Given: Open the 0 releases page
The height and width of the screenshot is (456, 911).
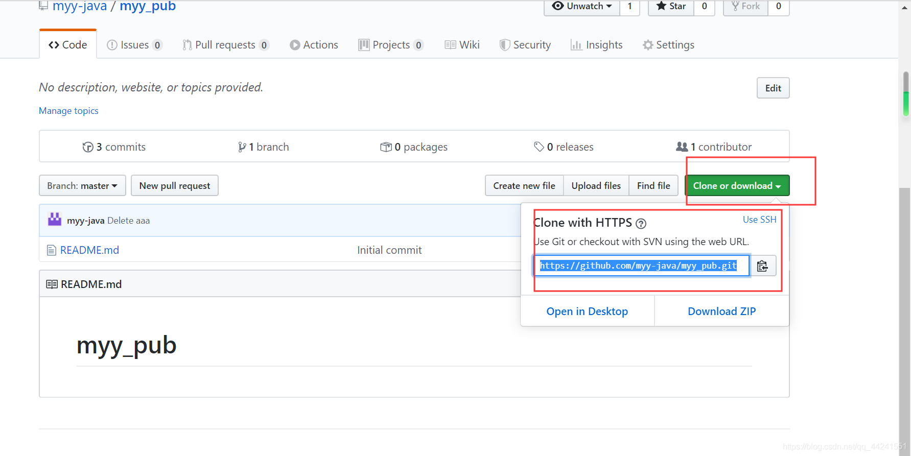Looking at the screenshot, I should click(x=564, y=147).
